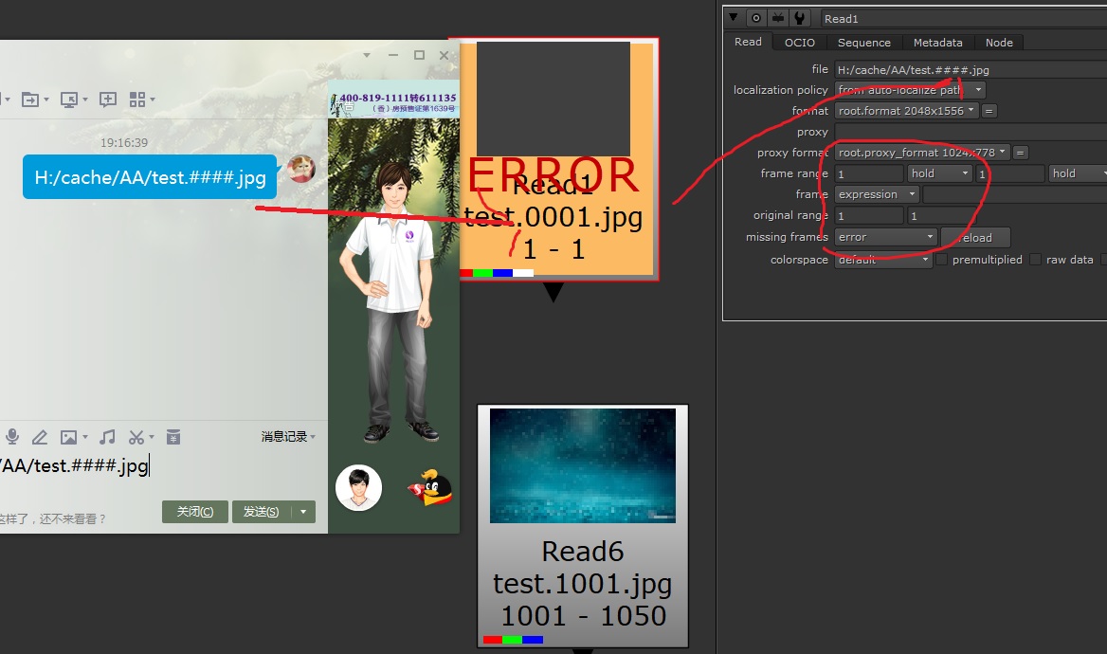
Task: Open the missing frames 'error' dropdown
Action: coord(886,237)
